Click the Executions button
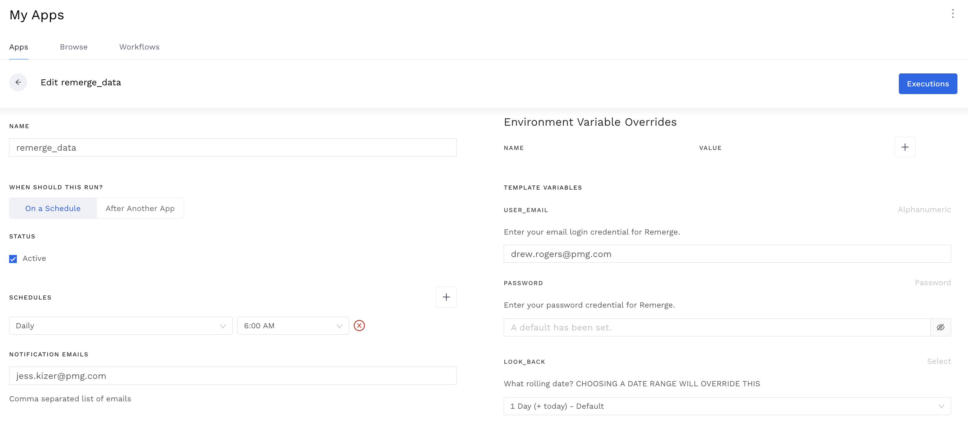 click(x=927, y=84)
